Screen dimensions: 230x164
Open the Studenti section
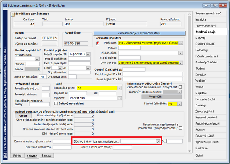coord(210,69)
